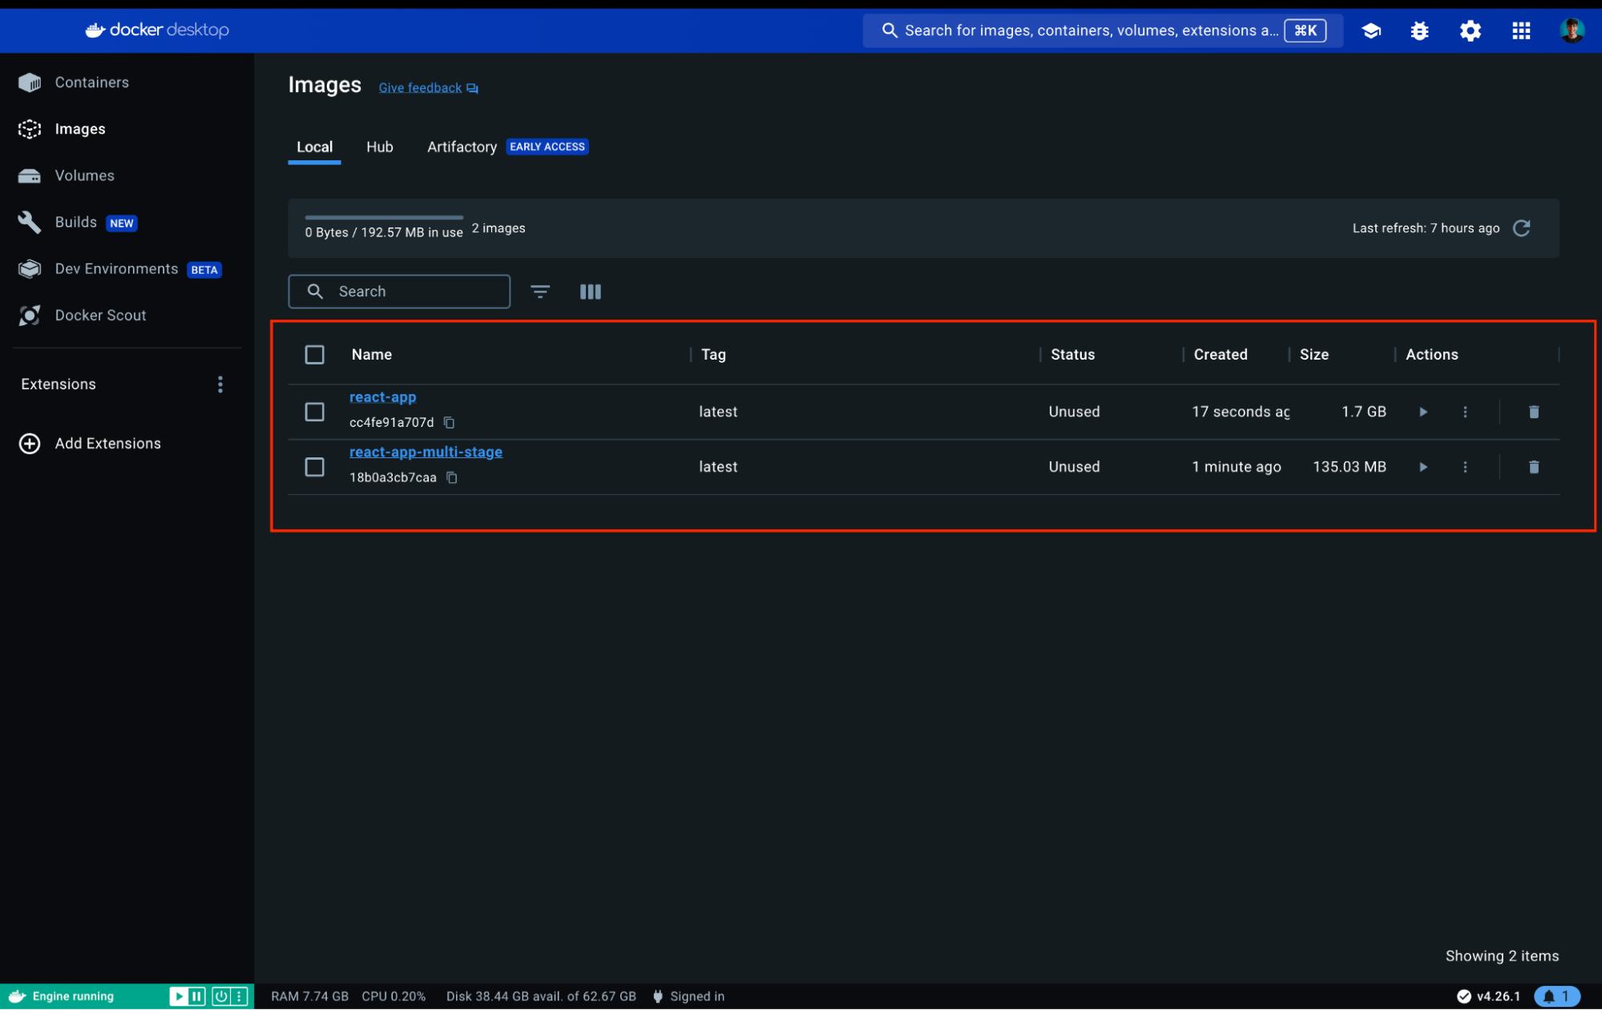1602x1010 pixels.
Task: Copy image ID cc4fe91a707d
Action: point(450,422)
